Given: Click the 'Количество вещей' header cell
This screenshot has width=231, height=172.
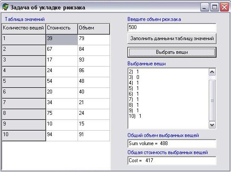Looking at the screenshot, I should (x=24, y=29).
